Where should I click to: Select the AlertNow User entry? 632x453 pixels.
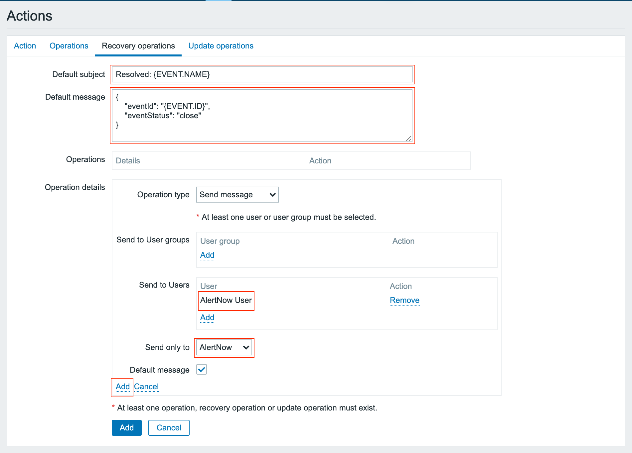click(x=226, y=300)
